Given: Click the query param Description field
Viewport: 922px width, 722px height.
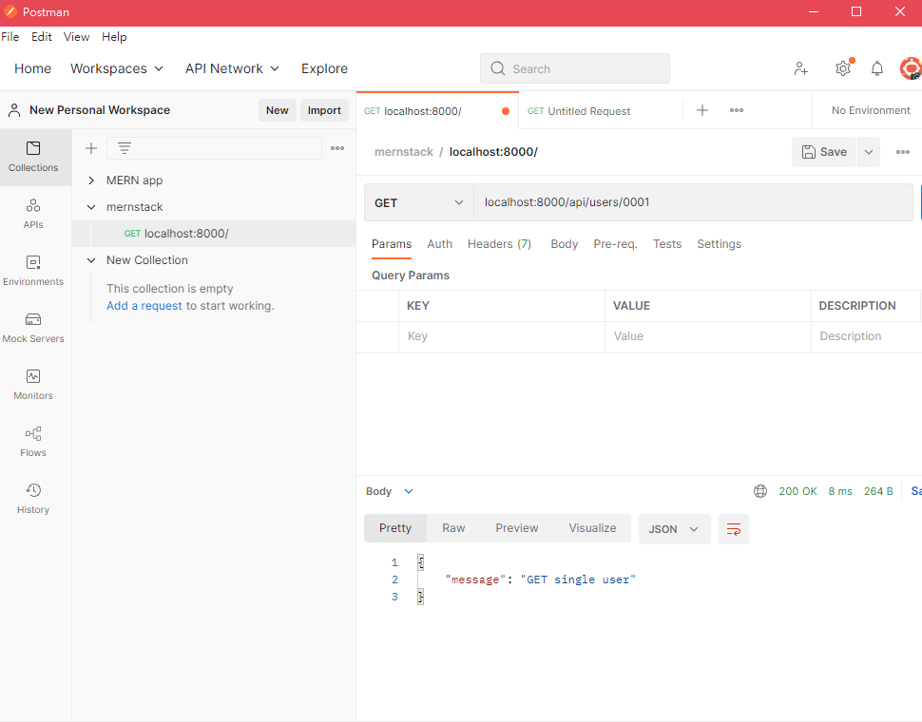Looking at the screenshot, I should (866, 336).
